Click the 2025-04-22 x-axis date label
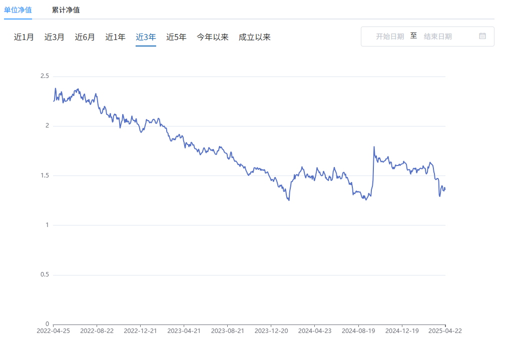The image size is (508, 347). (445, 331)
